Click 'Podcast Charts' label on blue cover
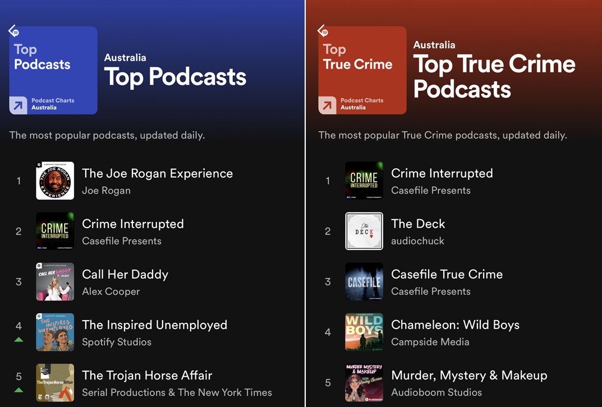Image resolution: width=602 pixels, height=407 pixels. tap(53, 100)
